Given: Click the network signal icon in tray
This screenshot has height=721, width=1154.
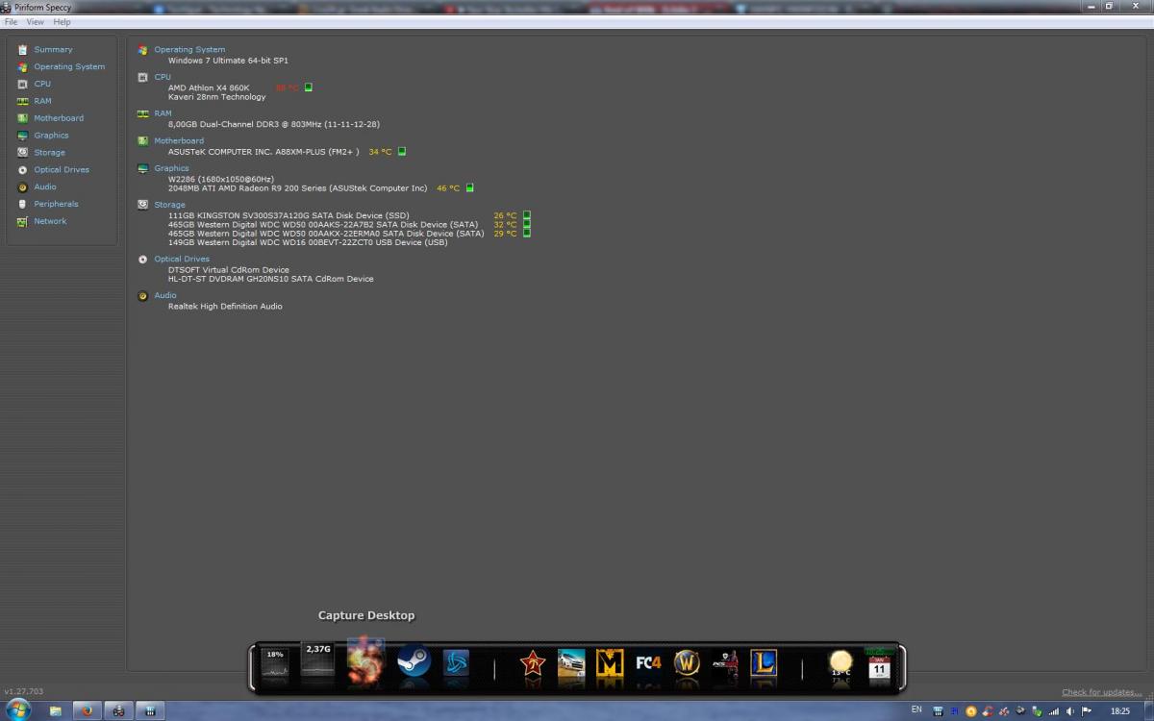Looking at the screenshot, I should (x=1054, y=711).
